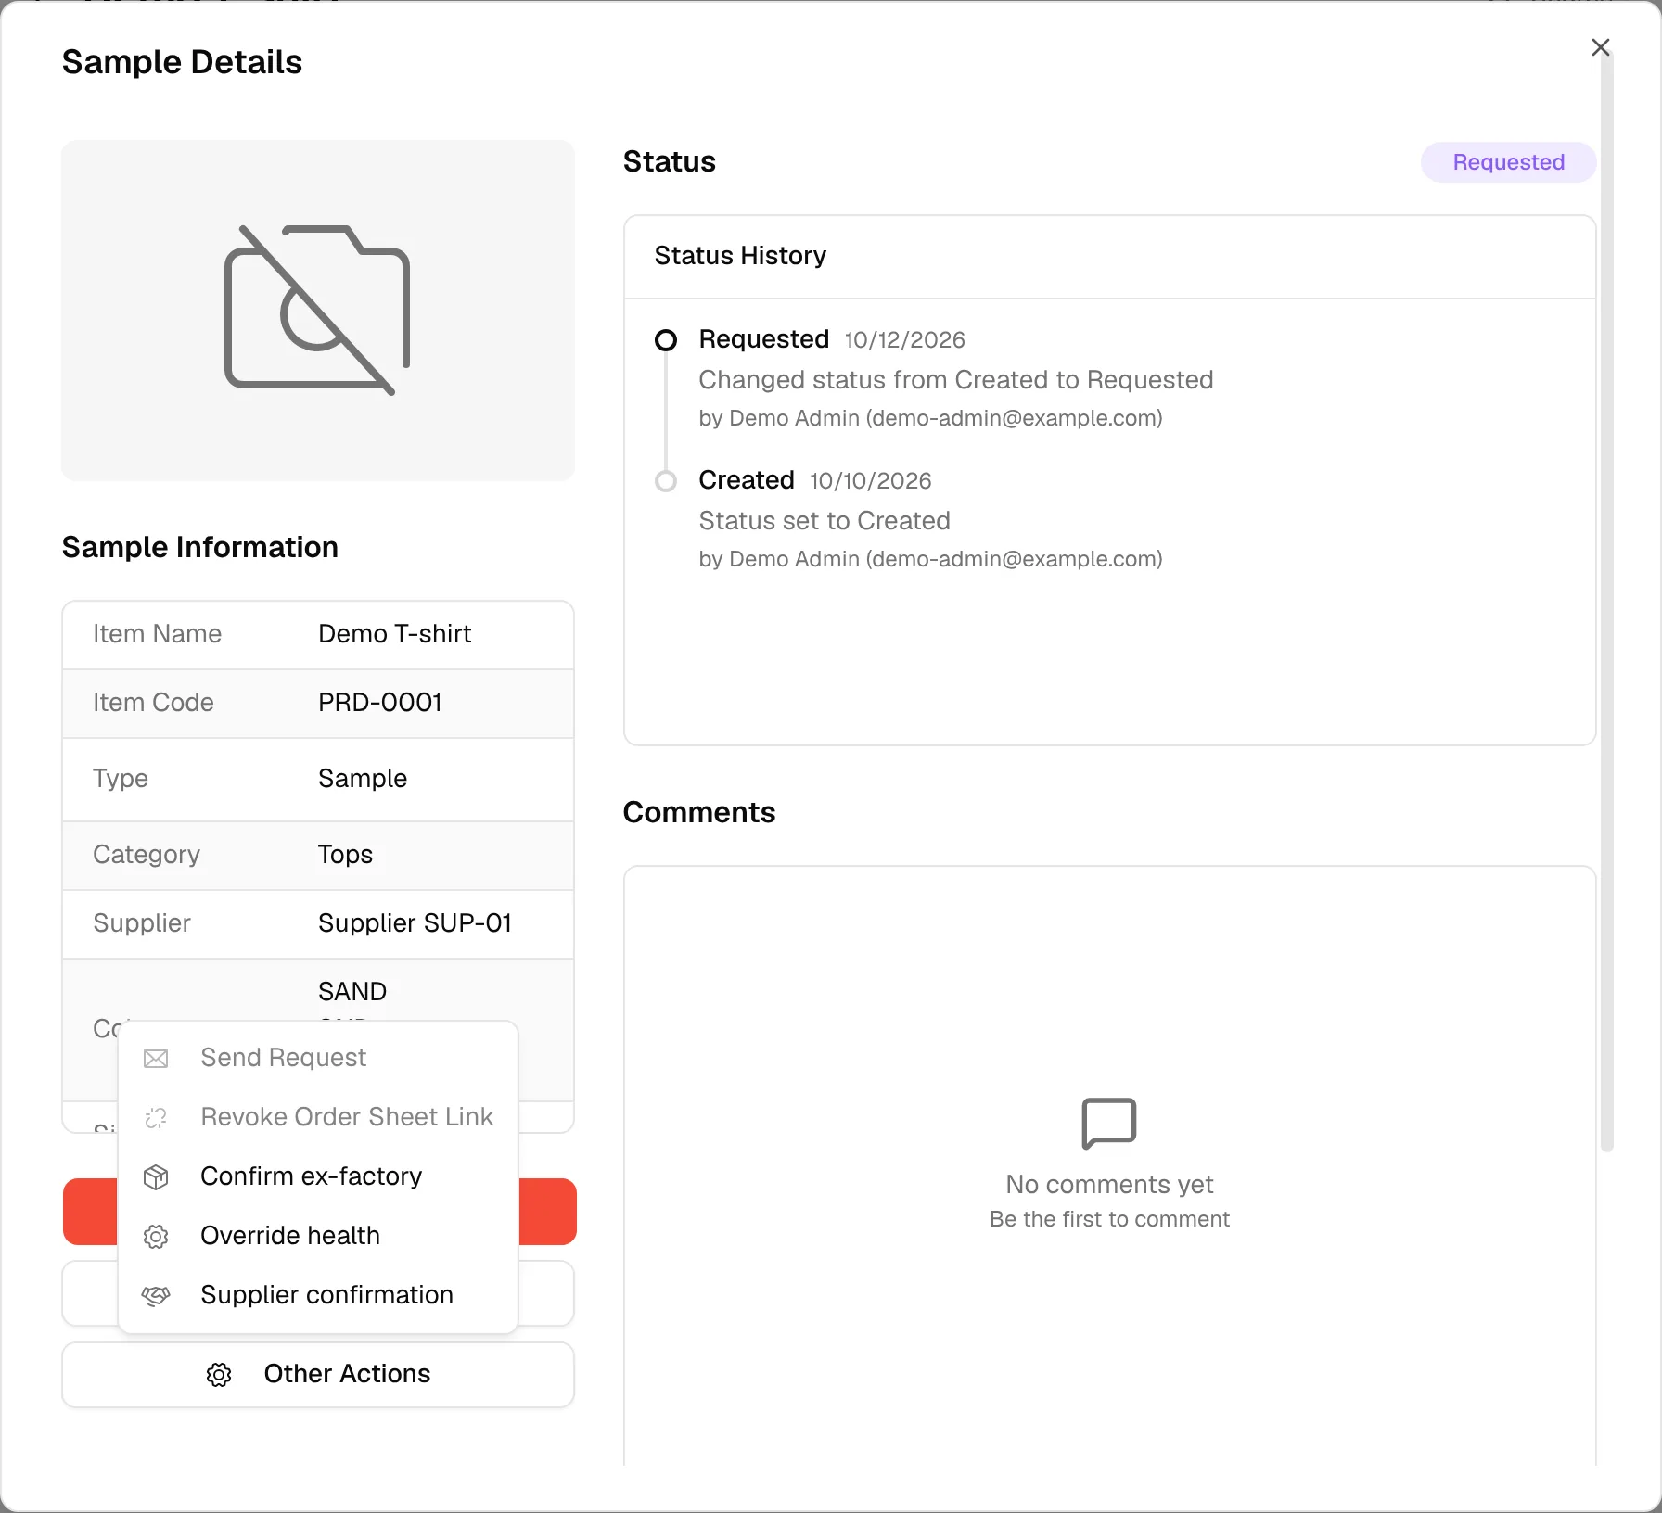The image size is (1662, 1513).
Task: Click the empty comments speech bubble icon
Action: point(1109,1124)
